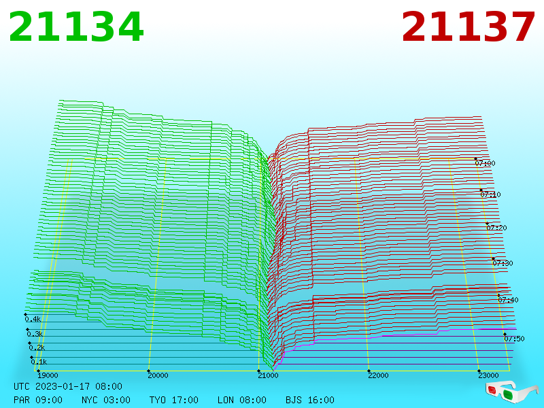
Task: Select the 19000 price axis label
Action: pyautogui.click(x=48, y=375)
